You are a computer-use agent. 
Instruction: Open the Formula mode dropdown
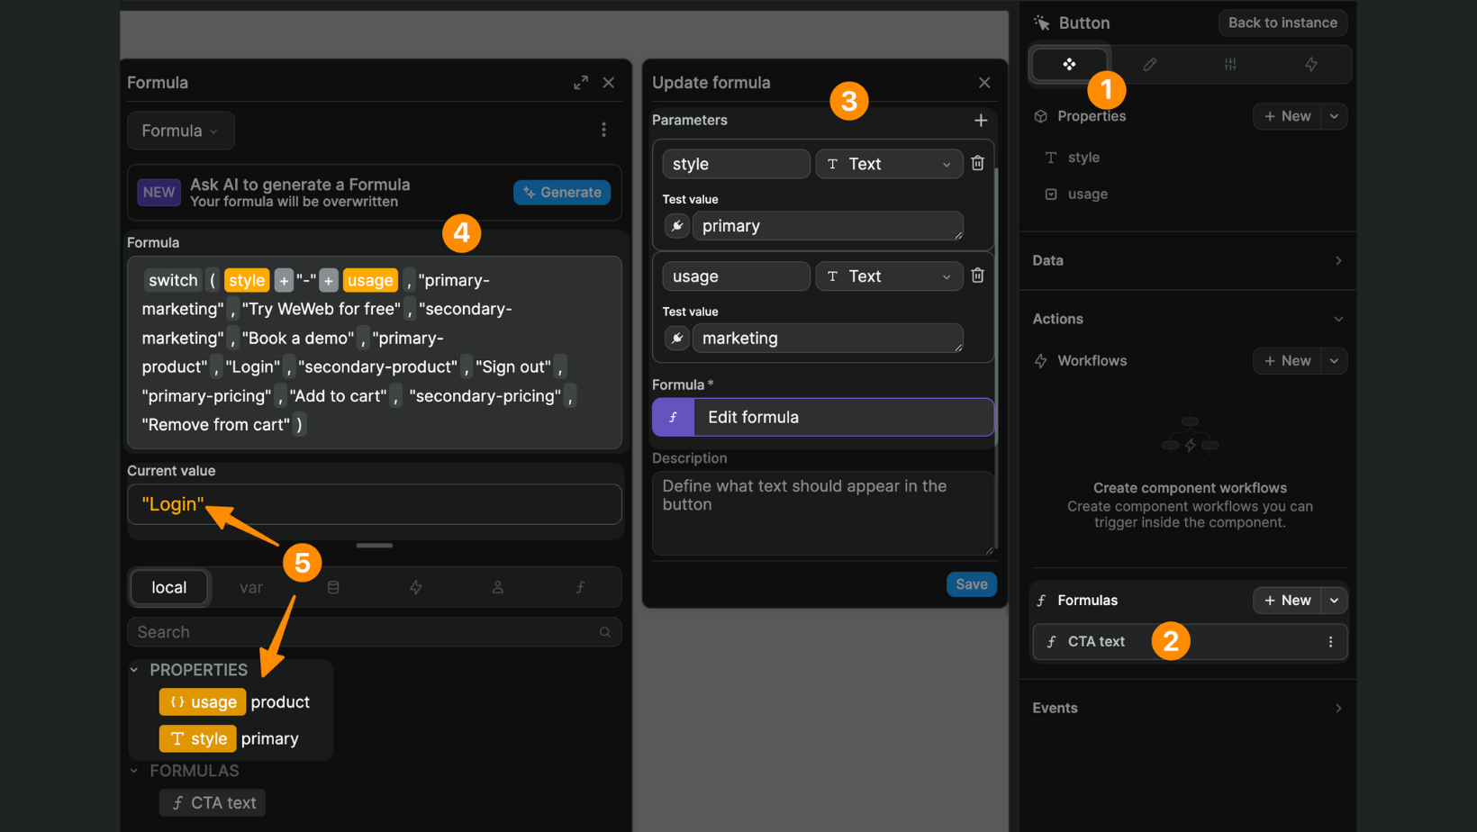pos(180,131)
